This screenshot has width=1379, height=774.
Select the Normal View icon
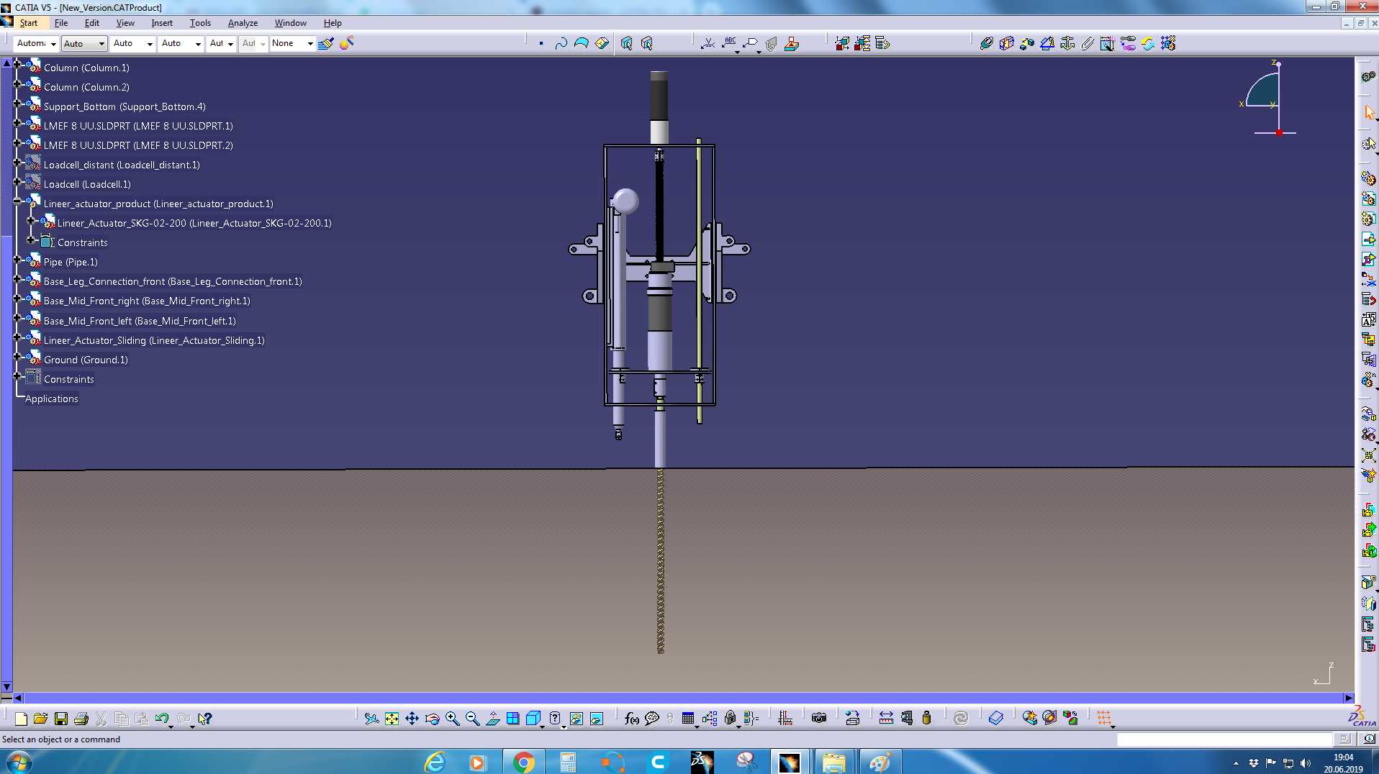pos(492,718)
